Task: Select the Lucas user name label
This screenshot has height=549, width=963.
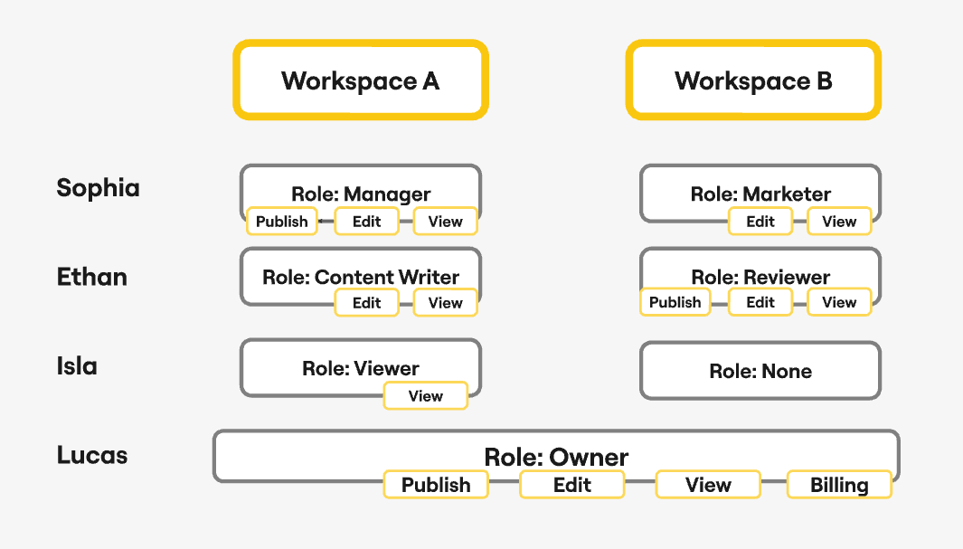Action: [x=92, y=455]
